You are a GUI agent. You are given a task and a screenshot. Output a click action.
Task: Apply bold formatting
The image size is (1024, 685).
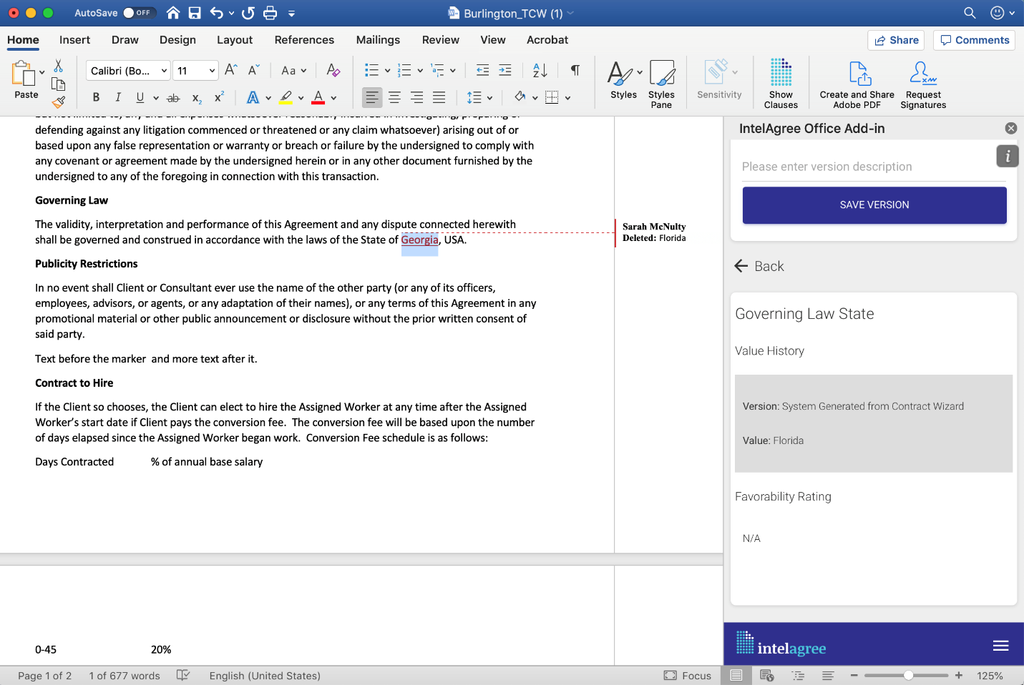(x=96, y=97)
